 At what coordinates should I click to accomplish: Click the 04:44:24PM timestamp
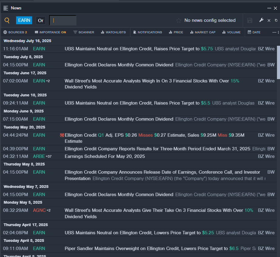click(15, 135)
